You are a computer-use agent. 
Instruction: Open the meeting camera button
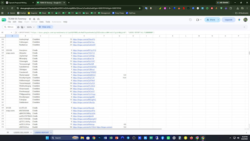pyautogui.click(x=197, y=20)
